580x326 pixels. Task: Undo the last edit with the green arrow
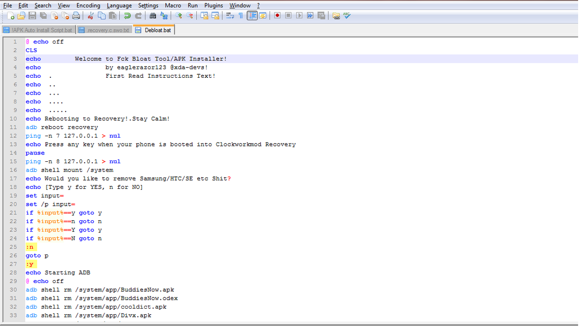[127, 15]
